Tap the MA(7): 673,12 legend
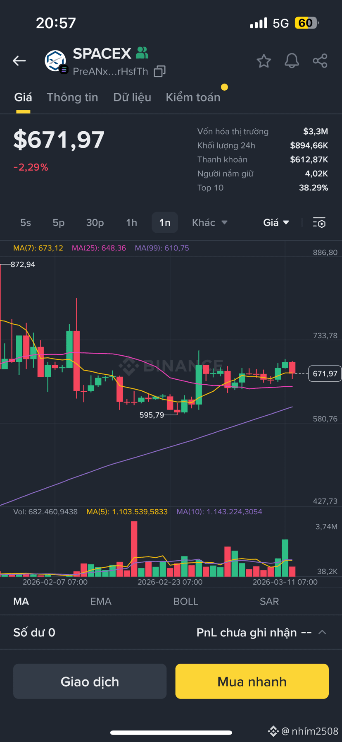The height and width of the screenshot is (742, 342). point(38,248)
